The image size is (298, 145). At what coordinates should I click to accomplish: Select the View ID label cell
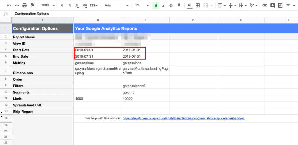tap(42, 43)
